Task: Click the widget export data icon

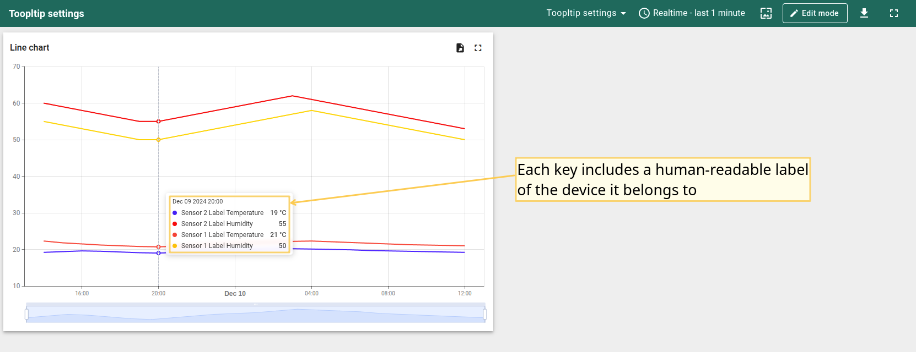Action: [x=460, y=48]
